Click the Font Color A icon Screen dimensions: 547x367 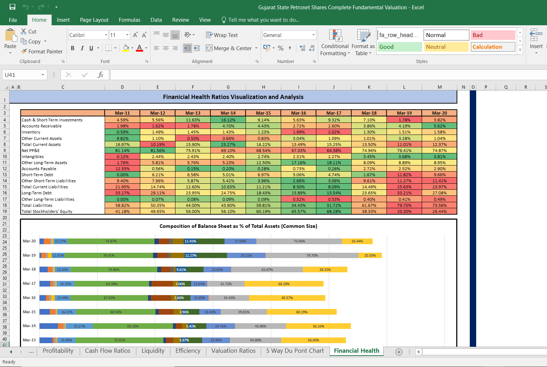pyautogui.click(x=140, y=48)
